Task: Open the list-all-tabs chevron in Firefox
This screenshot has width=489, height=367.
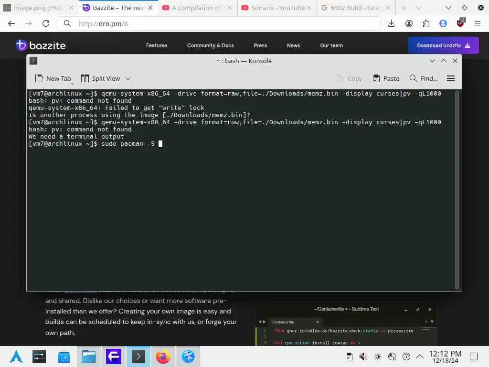Action: 419,8
